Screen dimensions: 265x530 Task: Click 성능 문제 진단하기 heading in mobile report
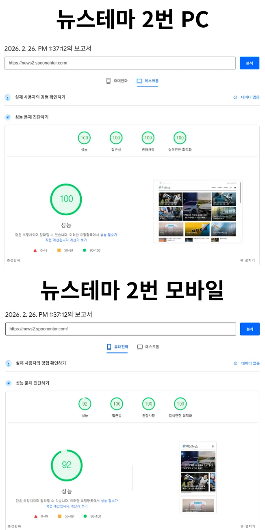33,383
